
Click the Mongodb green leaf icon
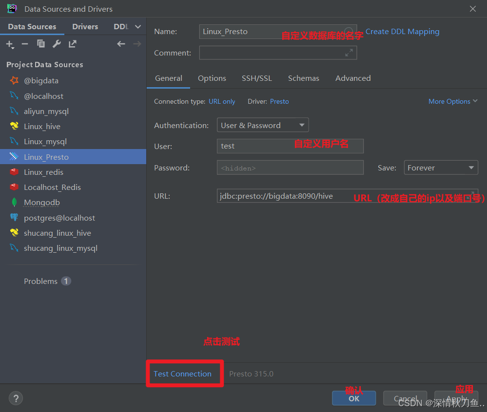14,202
